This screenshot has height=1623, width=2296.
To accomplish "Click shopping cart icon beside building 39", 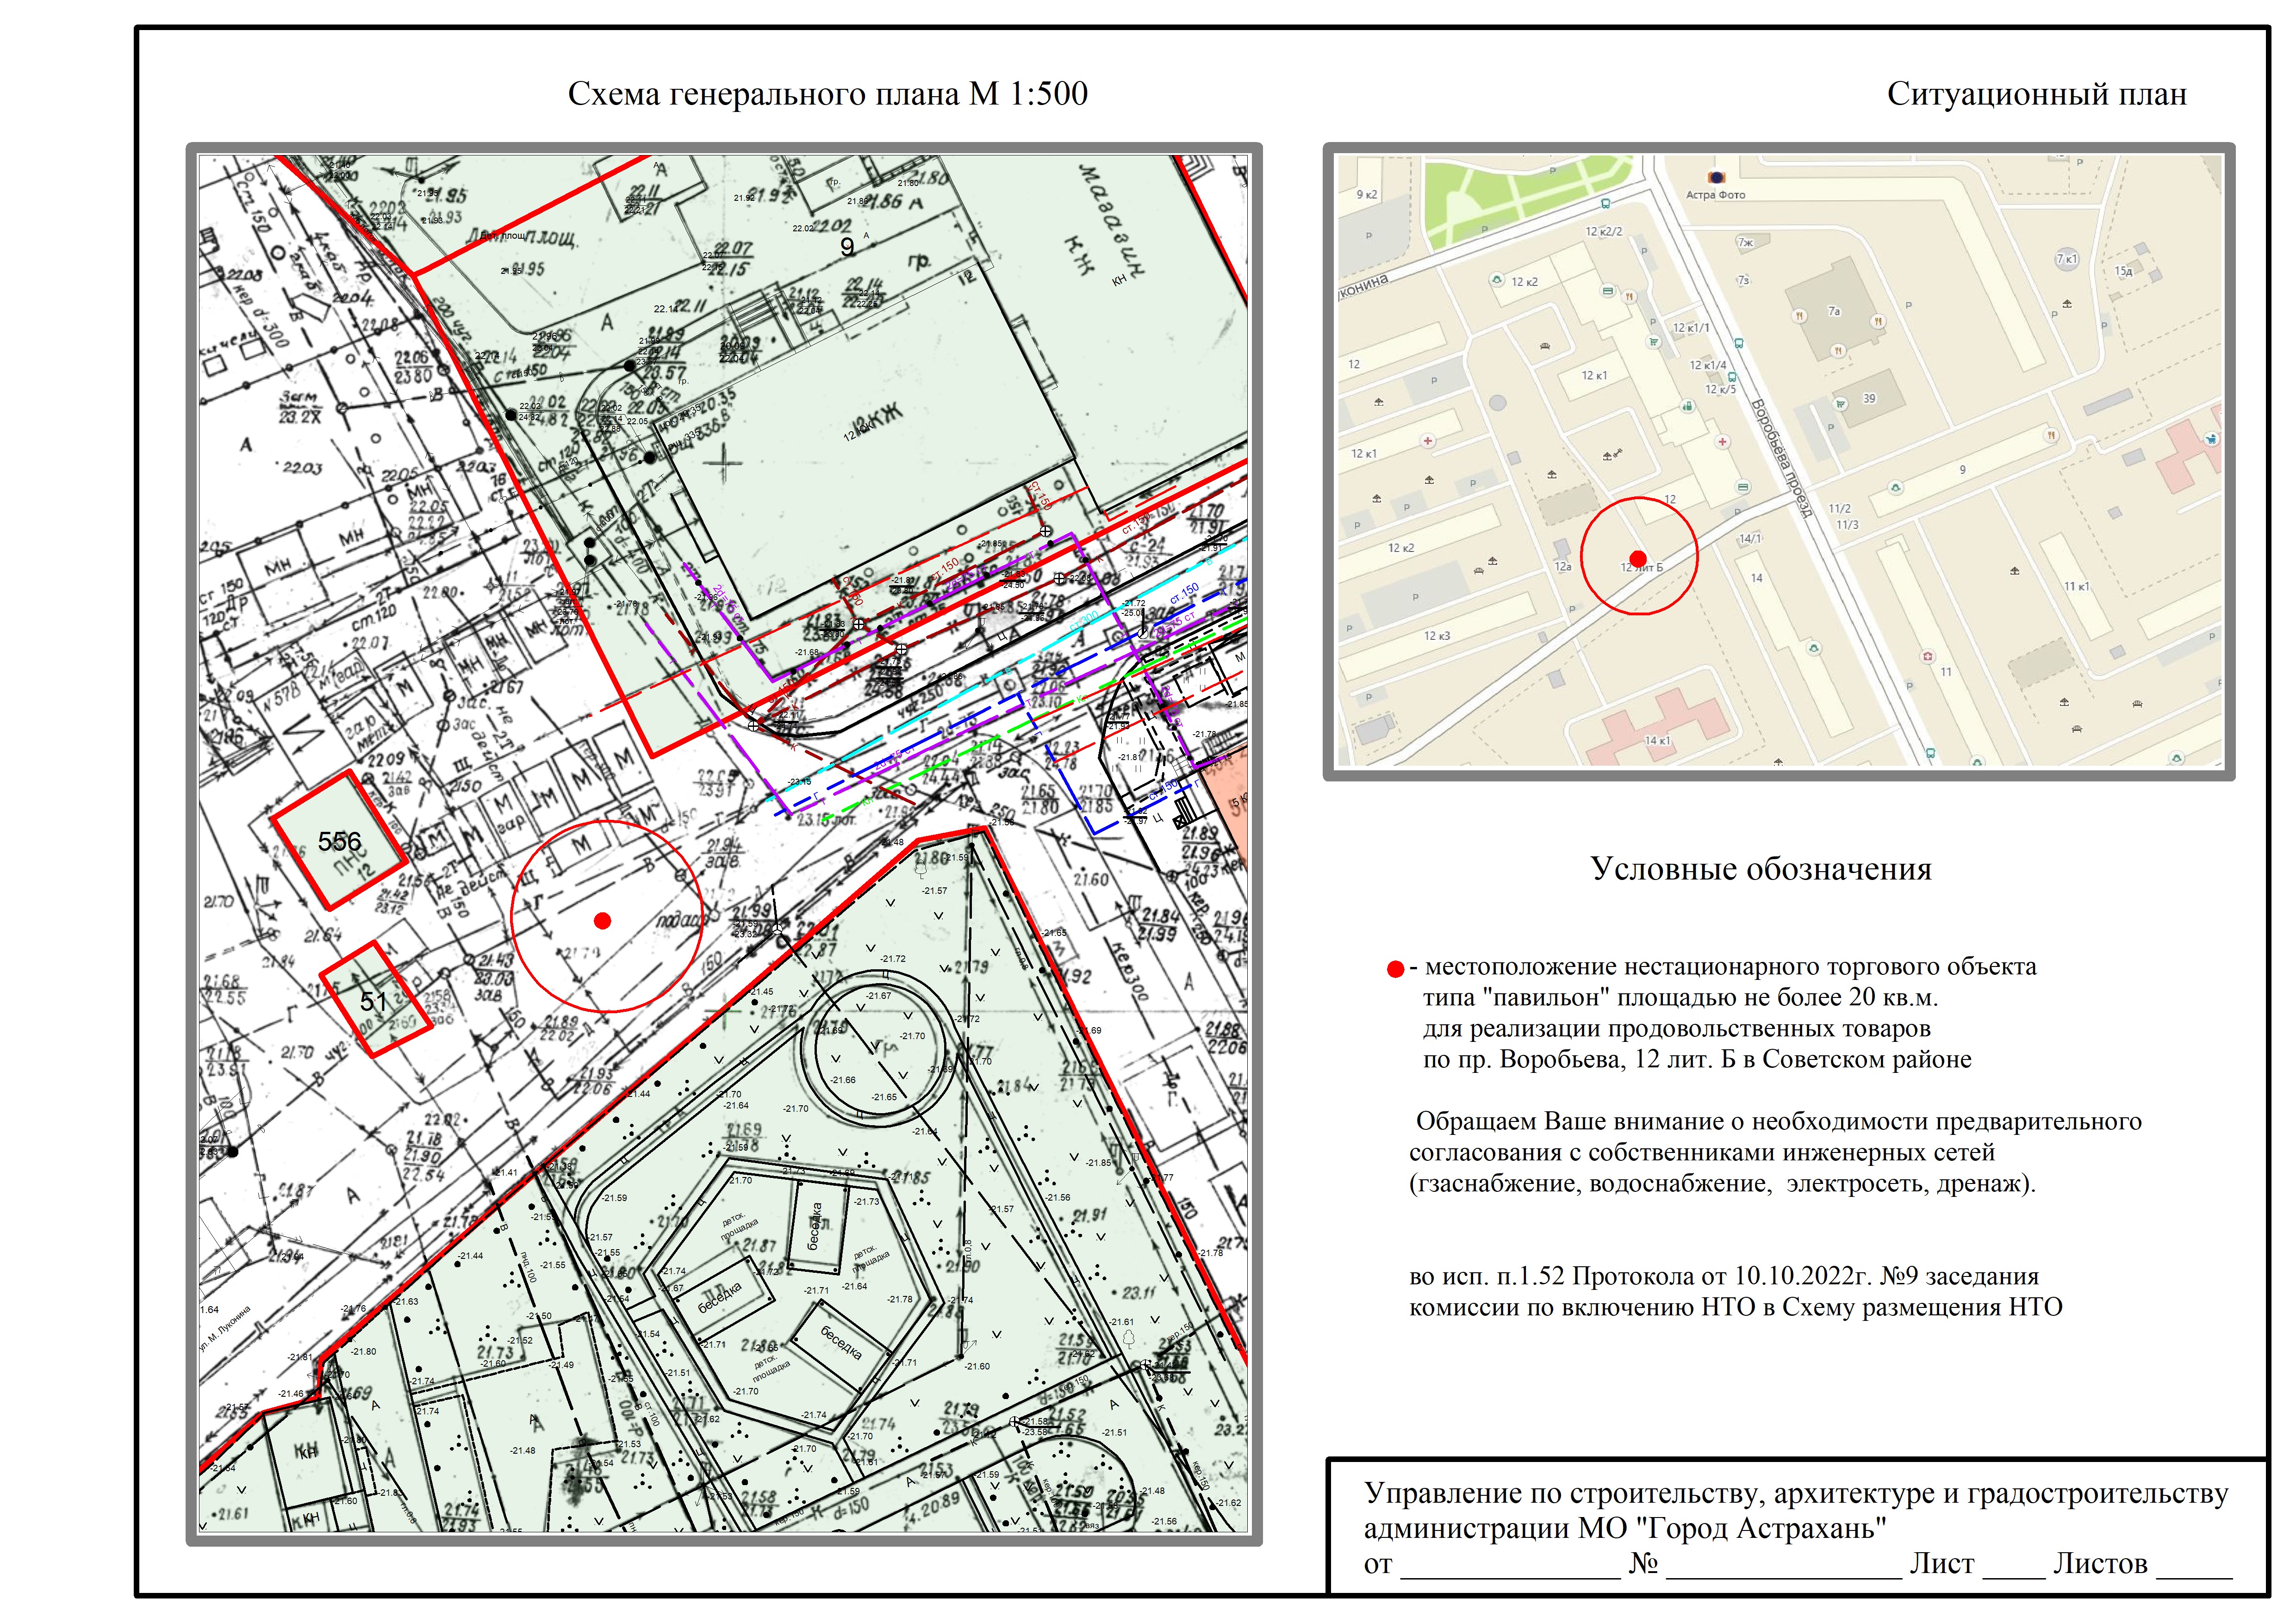I will point(1841,404).
